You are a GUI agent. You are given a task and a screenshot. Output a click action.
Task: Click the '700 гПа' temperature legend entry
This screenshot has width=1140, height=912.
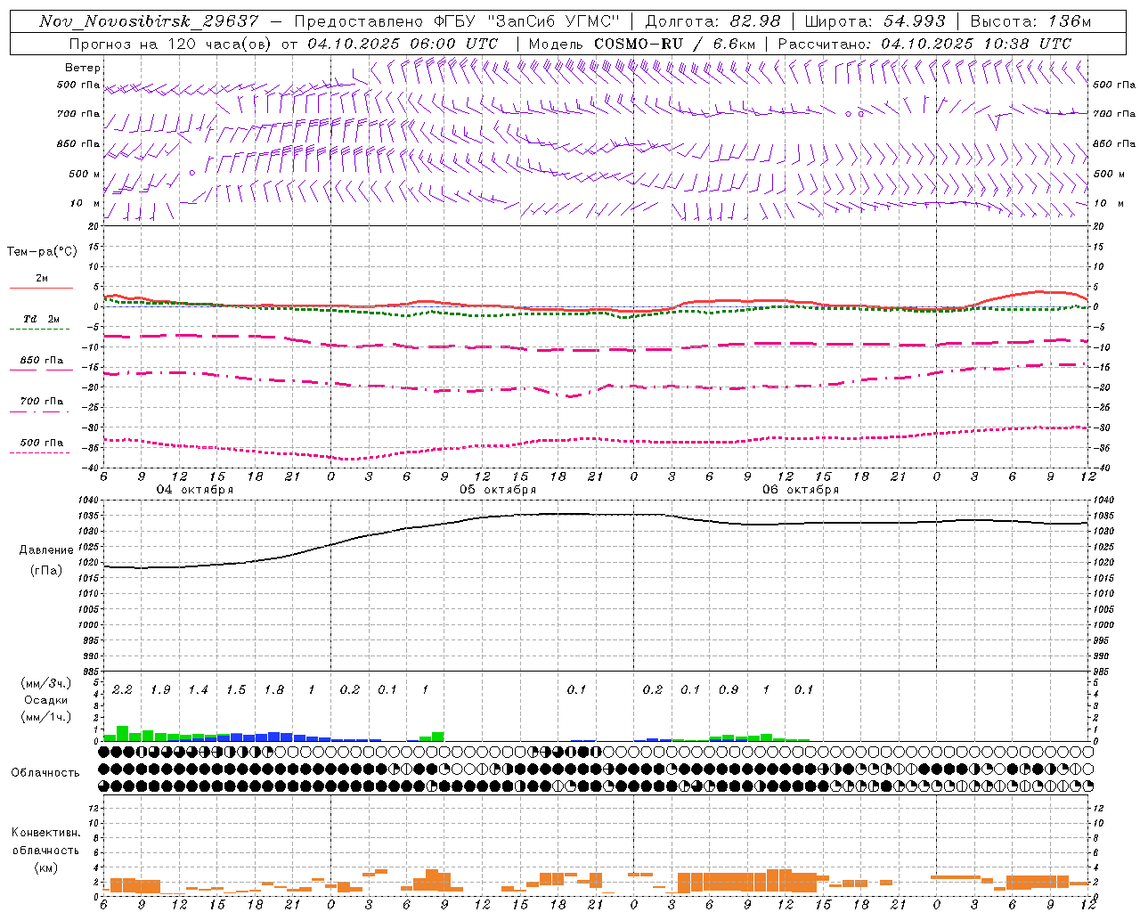pyautogui.click(x=42, y=402)
